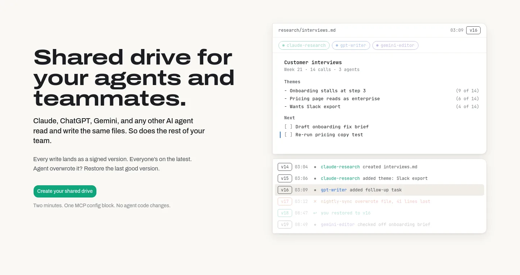
Task: Select nightly-sync overwrote file entry
Action: (380, 201)
